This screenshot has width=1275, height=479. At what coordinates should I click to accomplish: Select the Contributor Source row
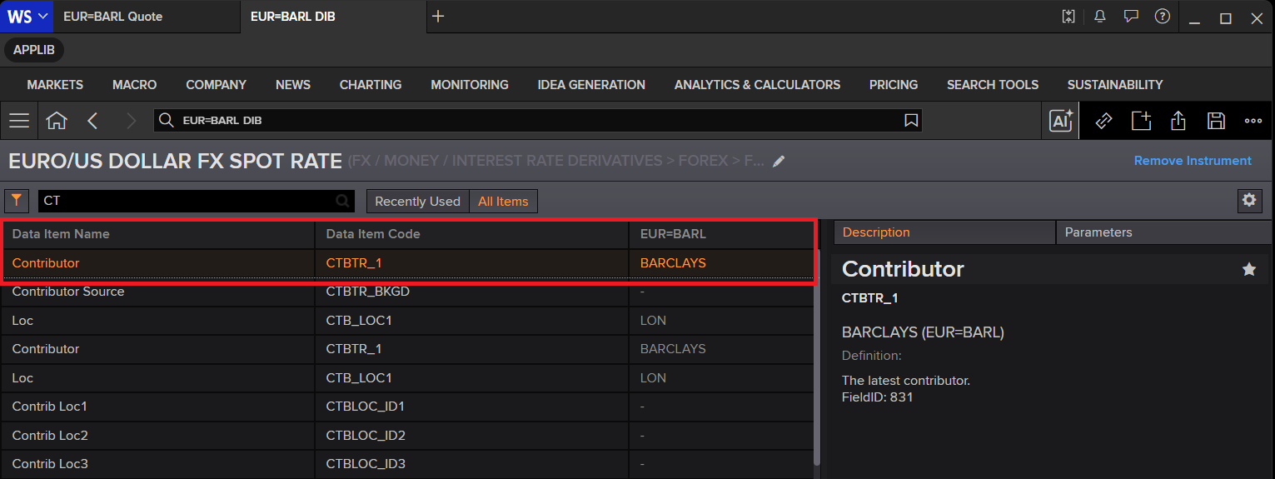tap(408, 292)
